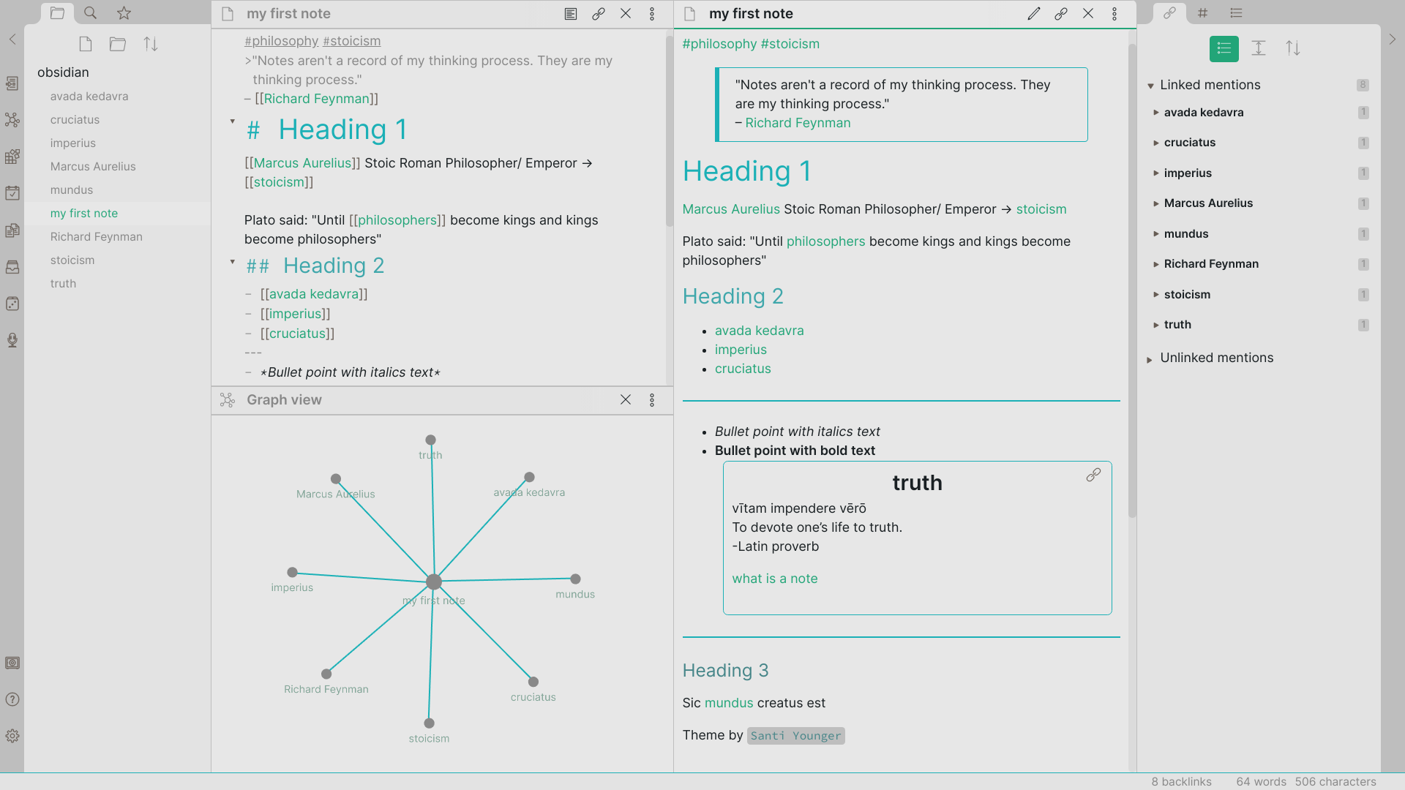1405x790 pixels.
Task: Click the #stoicism tag in preview
Action: coord(790,44)
